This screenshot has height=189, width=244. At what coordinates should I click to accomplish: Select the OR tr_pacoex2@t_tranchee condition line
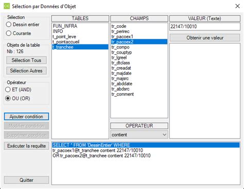[146, 155]
